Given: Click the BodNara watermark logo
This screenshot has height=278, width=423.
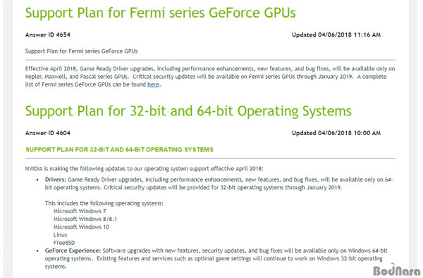Looking at the screenshot, I should 397,270.
